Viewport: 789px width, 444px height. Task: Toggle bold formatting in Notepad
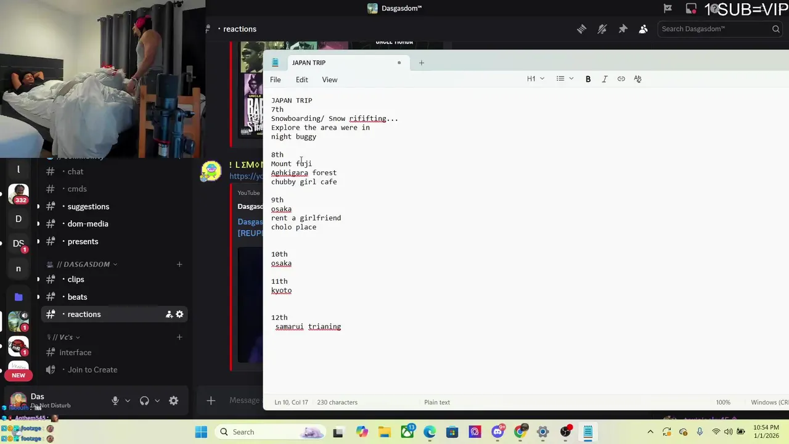tap(588, 79)
